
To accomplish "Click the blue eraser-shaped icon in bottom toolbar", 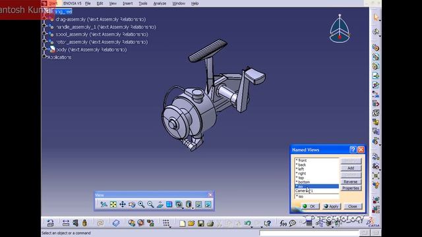I will tap(116, 223).
